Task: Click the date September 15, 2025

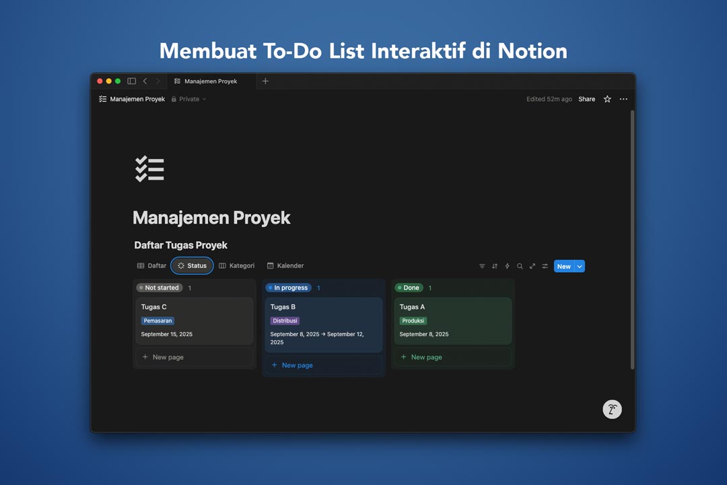Action: (166, 334)
